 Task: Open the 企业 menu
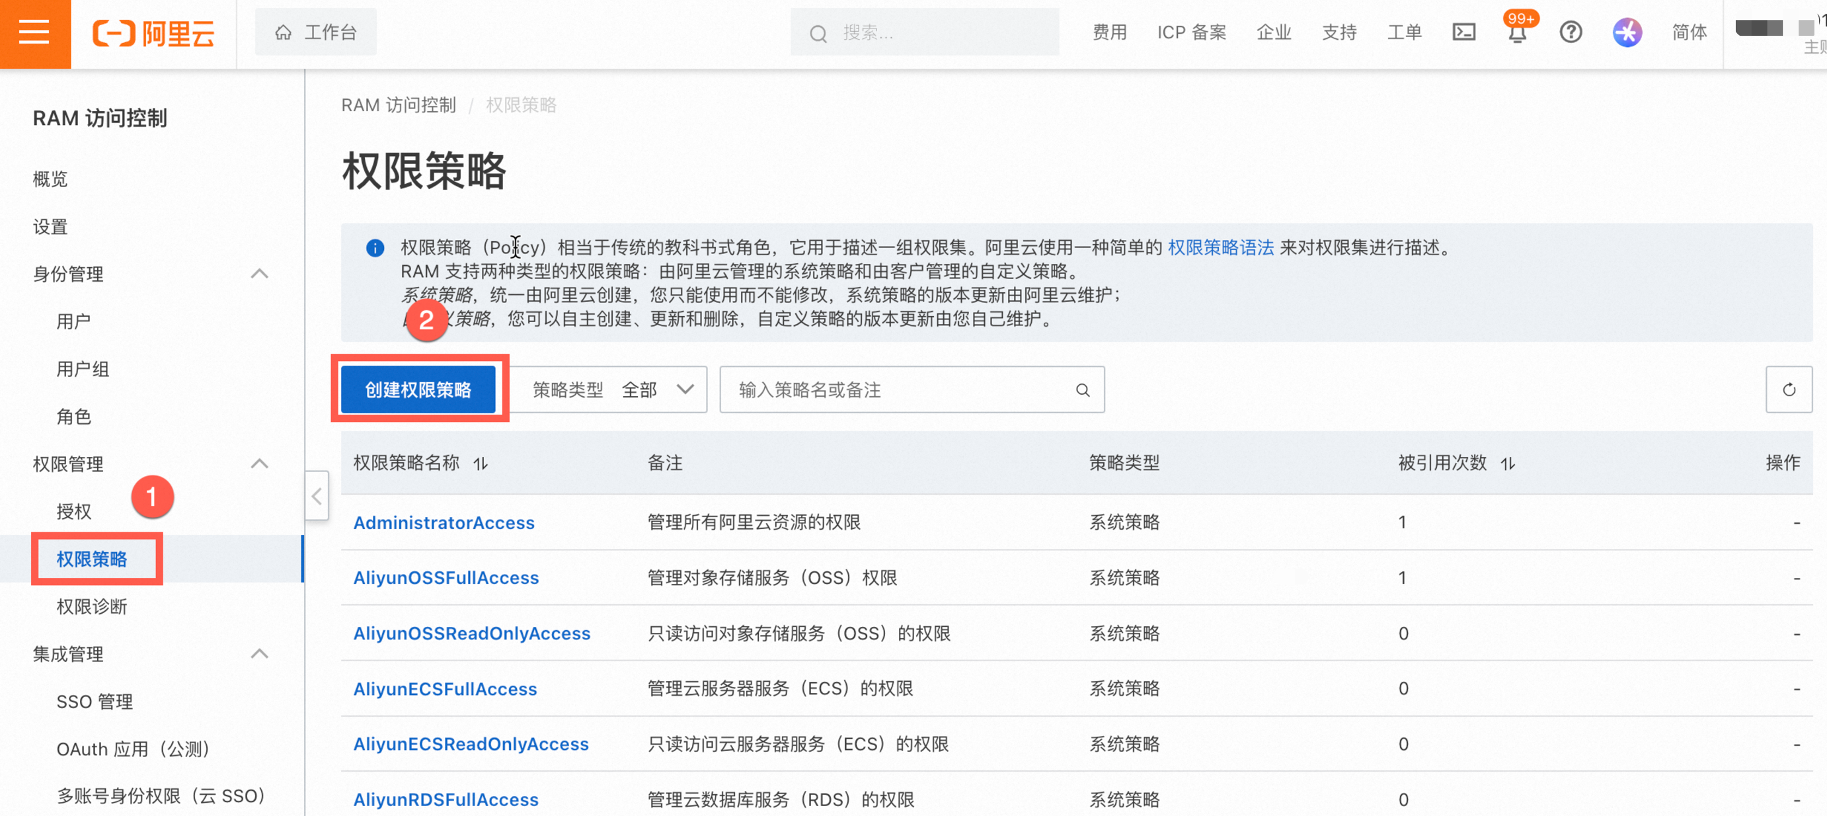point(1274,32)
